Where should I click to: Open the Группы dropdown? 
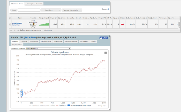pyautogui.click(x=49, y=30)
